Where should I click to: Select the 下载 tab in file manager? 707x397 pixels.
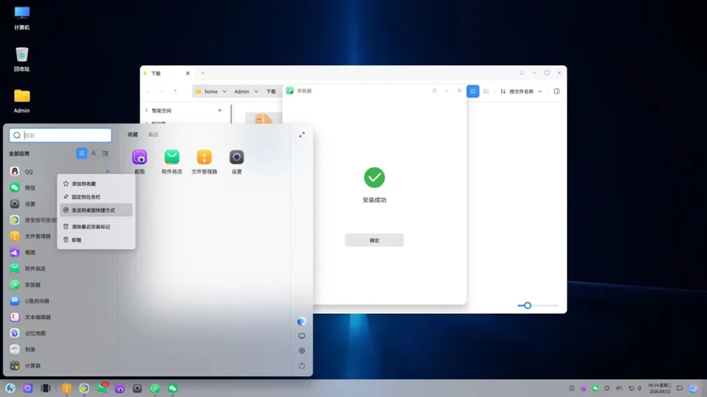(167, 73)
